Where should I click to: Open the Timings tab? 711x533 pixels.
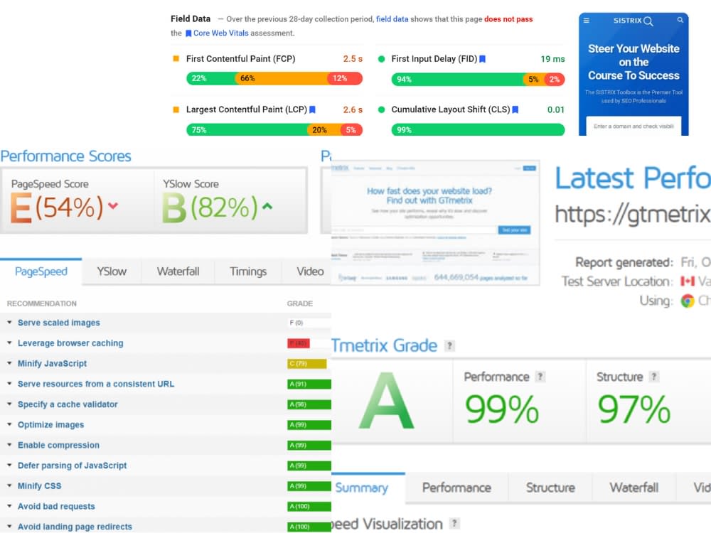click(x=248, y=271)
